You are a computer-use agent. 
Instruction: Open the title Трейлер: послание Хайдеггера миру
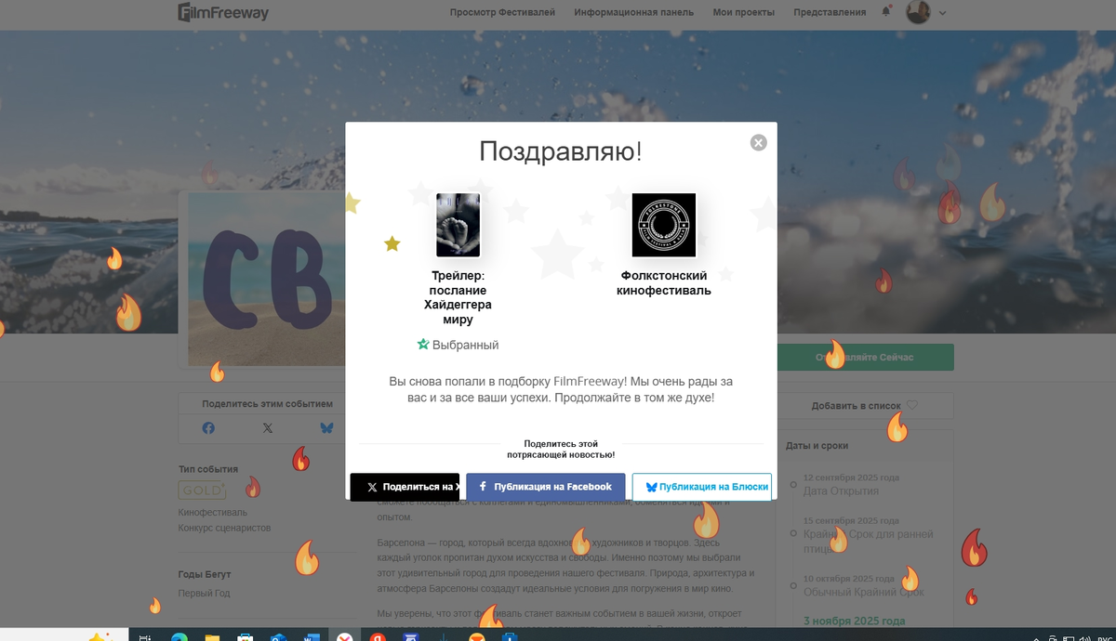click(458, 297)
